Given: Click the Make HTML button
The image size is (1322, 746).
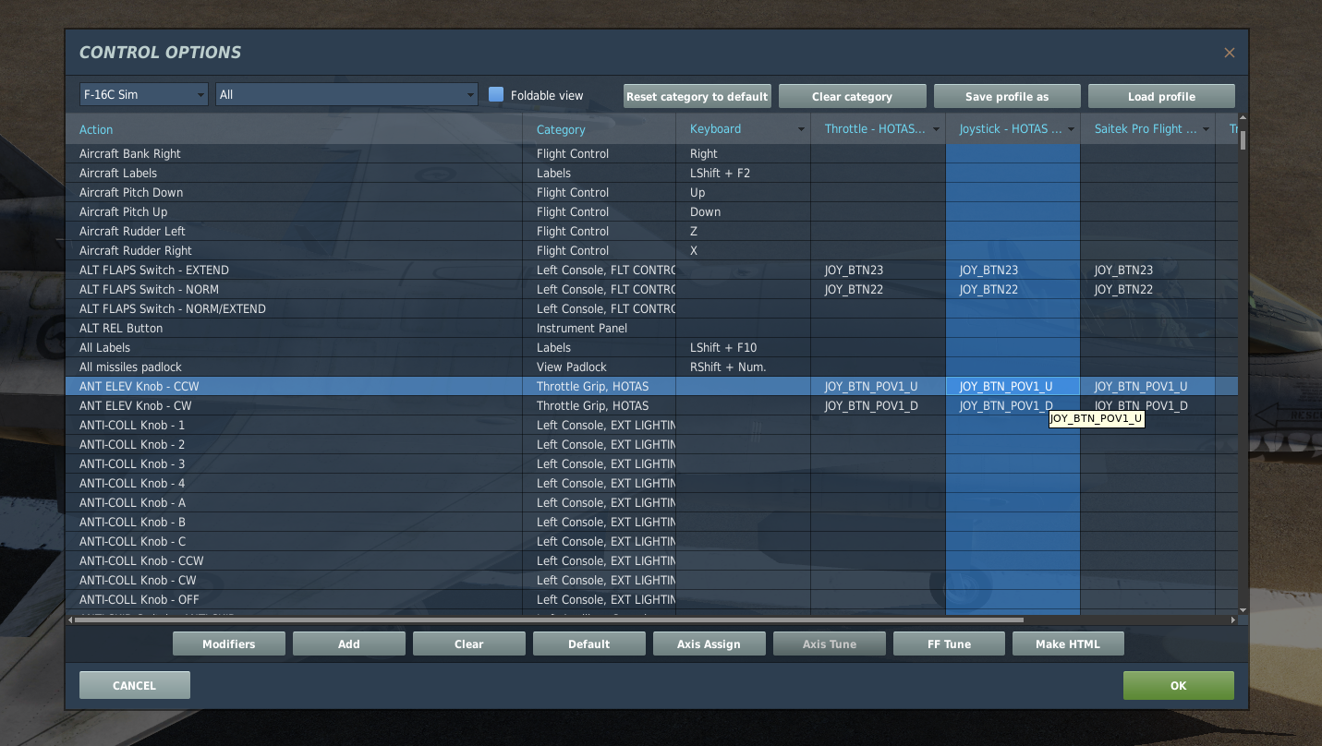Looking at the screenshot, I should (x=1068, y=644).
